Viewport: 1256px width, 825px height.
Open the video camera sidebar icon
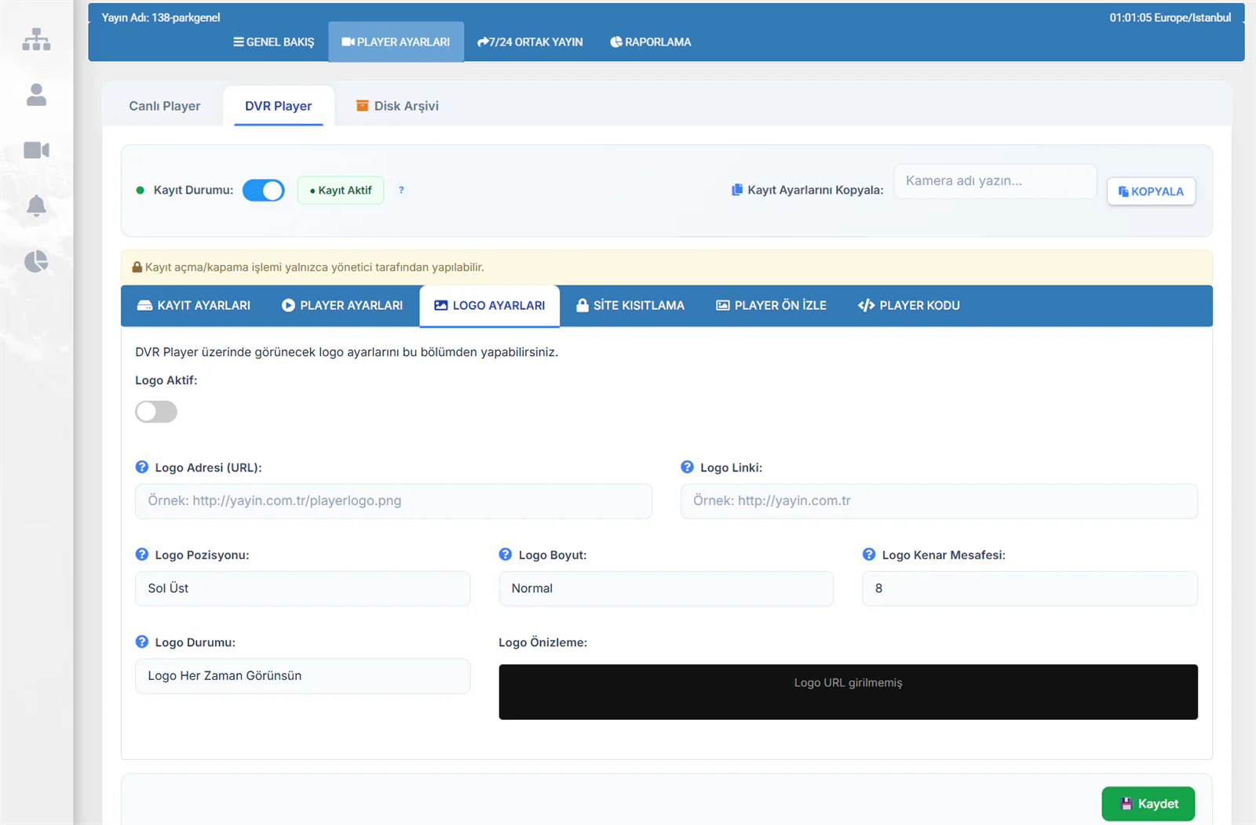tap(36, 150)
